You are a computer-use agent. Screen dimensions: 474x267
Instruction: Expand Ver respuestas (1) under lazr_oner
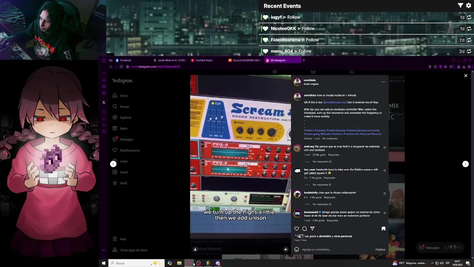[321, 185]
